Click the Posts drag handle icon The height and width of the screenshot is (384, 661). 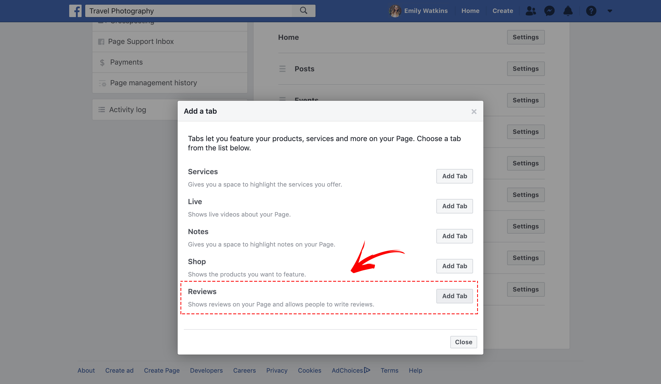(x=282, y=69)
